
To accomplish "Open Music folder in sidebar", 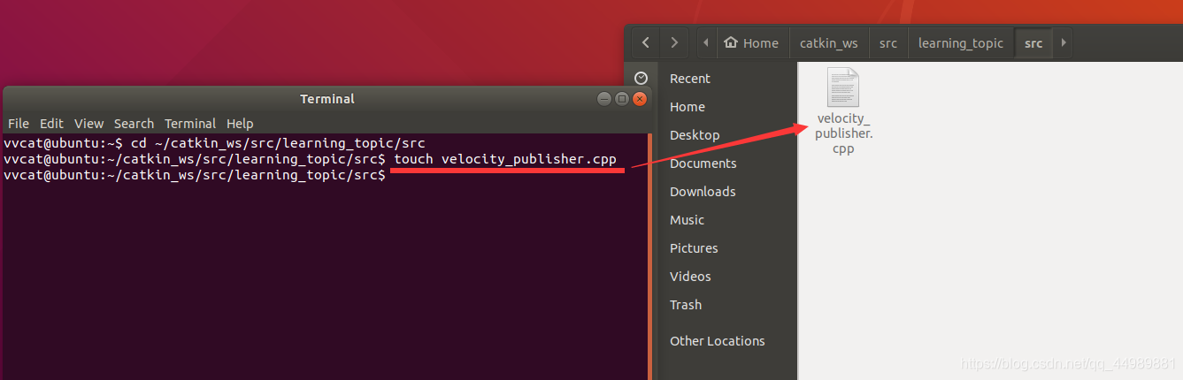I will point(687,220).
